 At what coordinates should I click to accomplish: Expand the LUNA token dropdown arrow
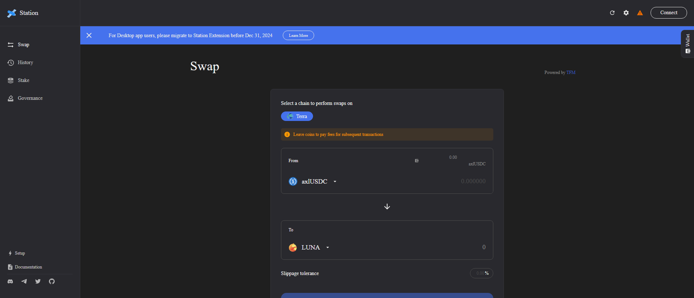pos(328,247)
